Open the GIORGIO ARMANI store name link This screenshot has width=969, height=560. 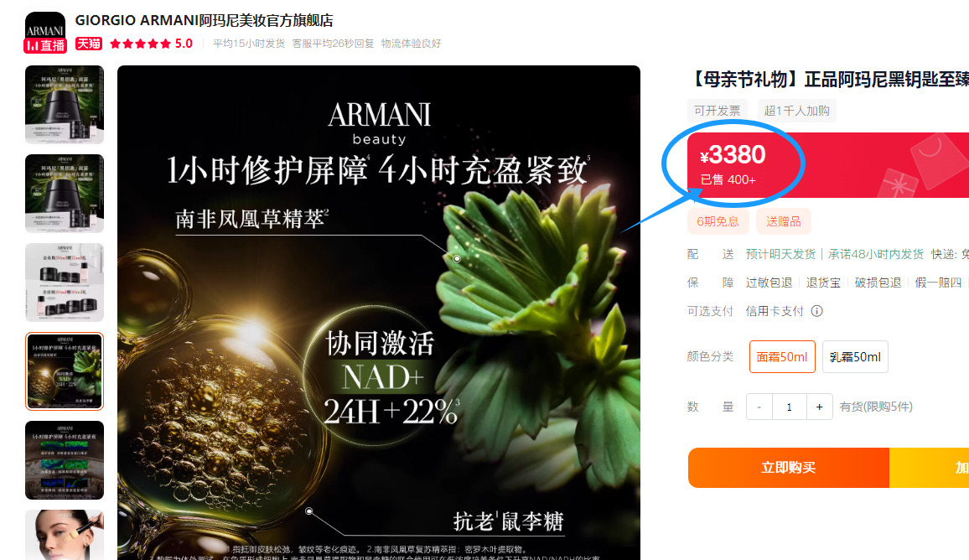pos(204,20)
